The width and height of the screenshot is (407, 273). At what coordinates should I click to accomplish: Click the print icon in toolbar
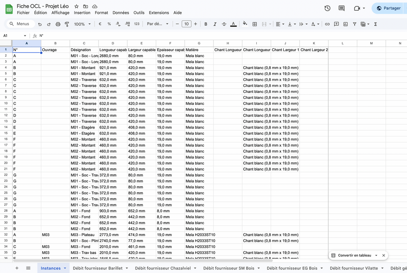[x=58, y=24]
